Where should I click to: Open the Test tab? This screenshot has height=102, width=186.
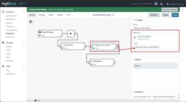click(x=68, y=15)
